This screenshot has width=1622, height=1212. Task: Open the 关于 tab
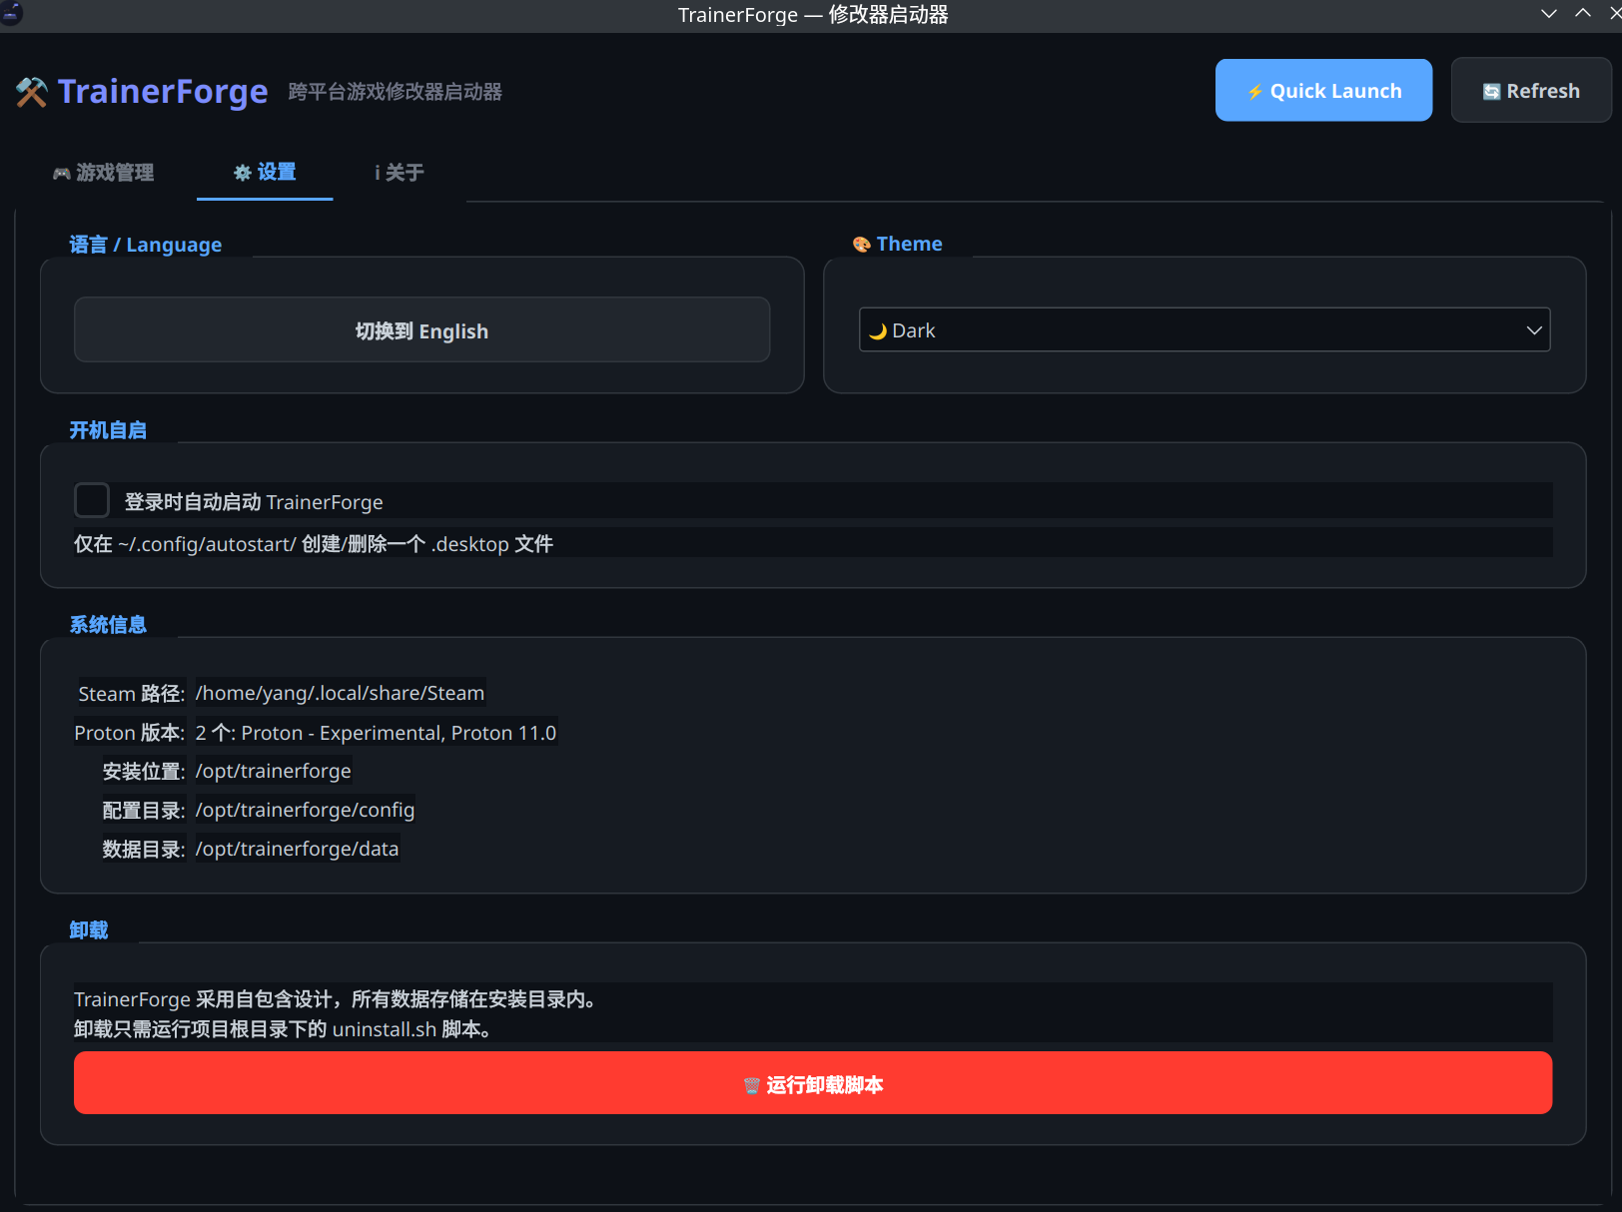pos(400,173)
